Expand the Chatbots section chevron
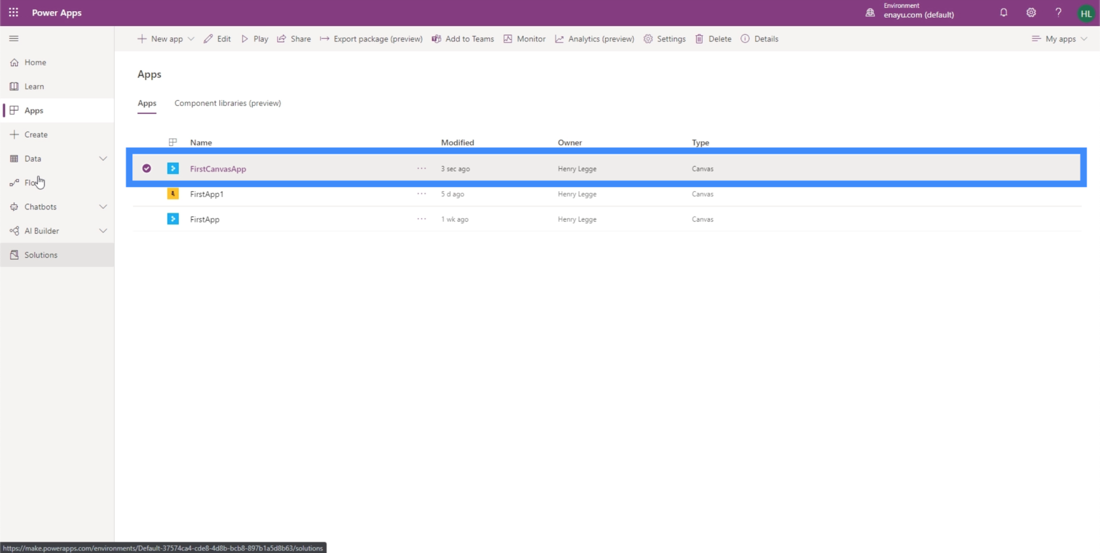Screen dimensions: 1100x553 pos(103,207)
